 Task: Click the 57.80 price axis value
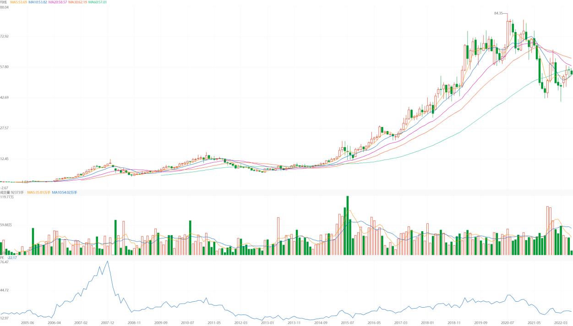(5, 67)
